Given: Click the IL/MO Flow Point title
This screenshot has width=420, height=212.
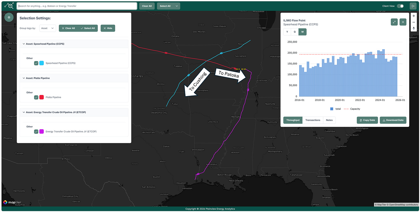Looking at the screenshot, I should 294,20.
